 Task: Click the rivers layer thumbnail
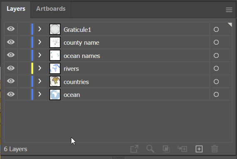pyautogui.click(x=55, y=68)
